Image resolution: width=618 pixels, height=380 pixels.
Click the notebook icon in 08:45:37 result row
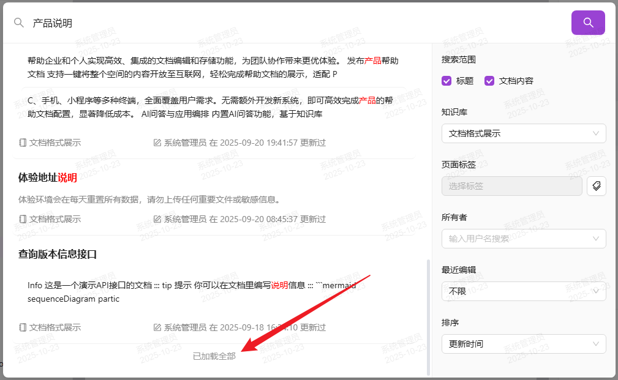pos(23,219)
